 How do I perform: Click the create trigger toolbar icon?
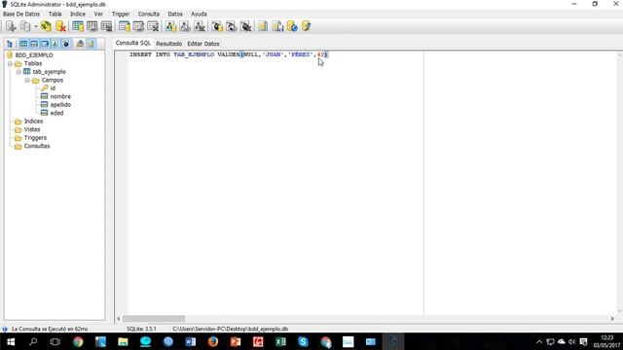216,26
